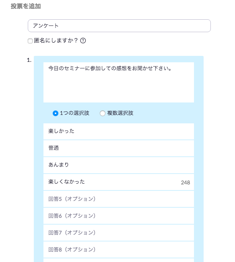Click into the question text area about 今日のセミナー
The width and height of the screenshot is (235, 262).
[x=119, y=82]
